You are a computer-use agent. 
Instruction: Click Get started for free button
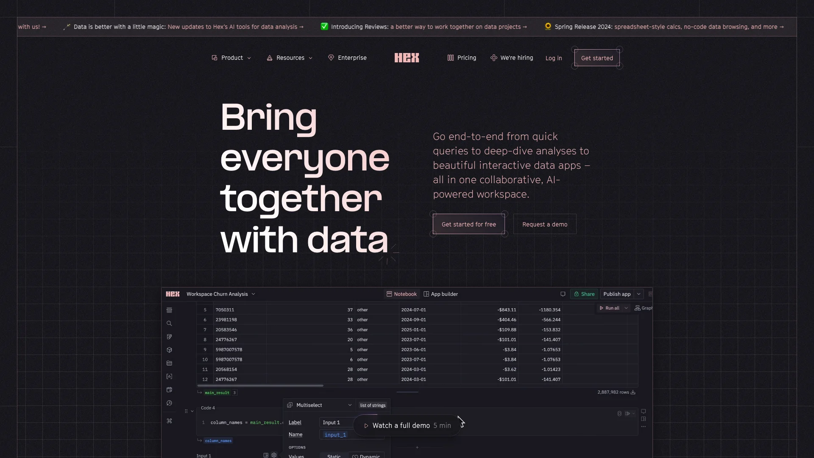coord(468,223)
